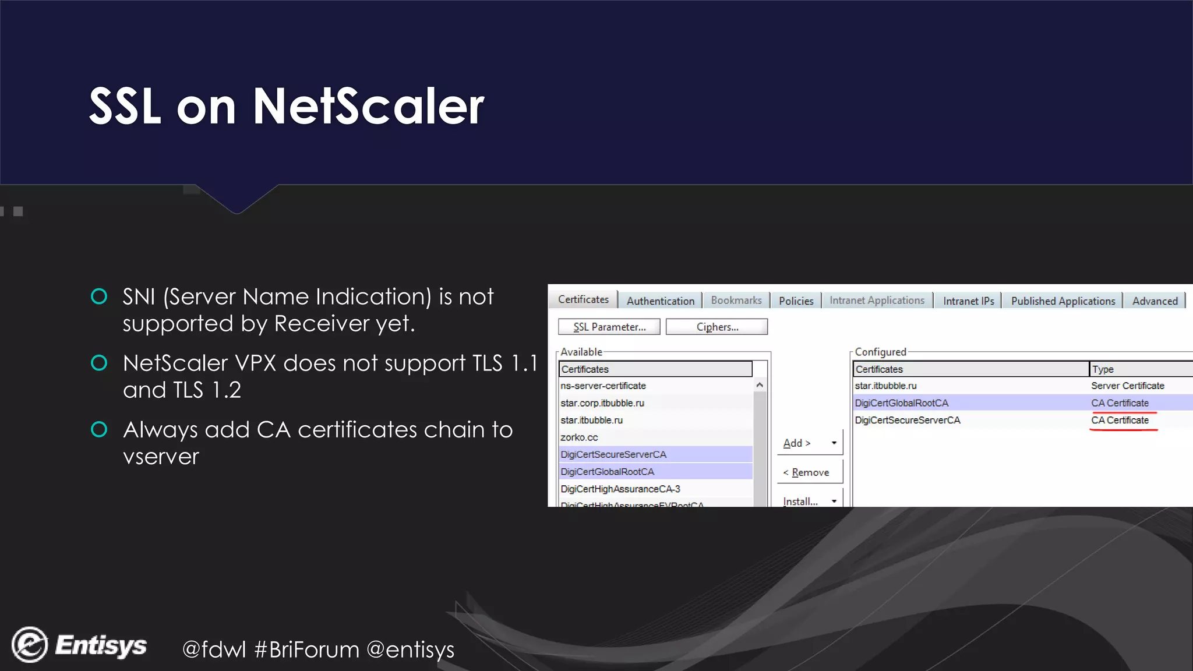The width and height of the screenshot is (1193, 671).
Task: Select zorko.cc in Available list
Action: pos(655,437)
